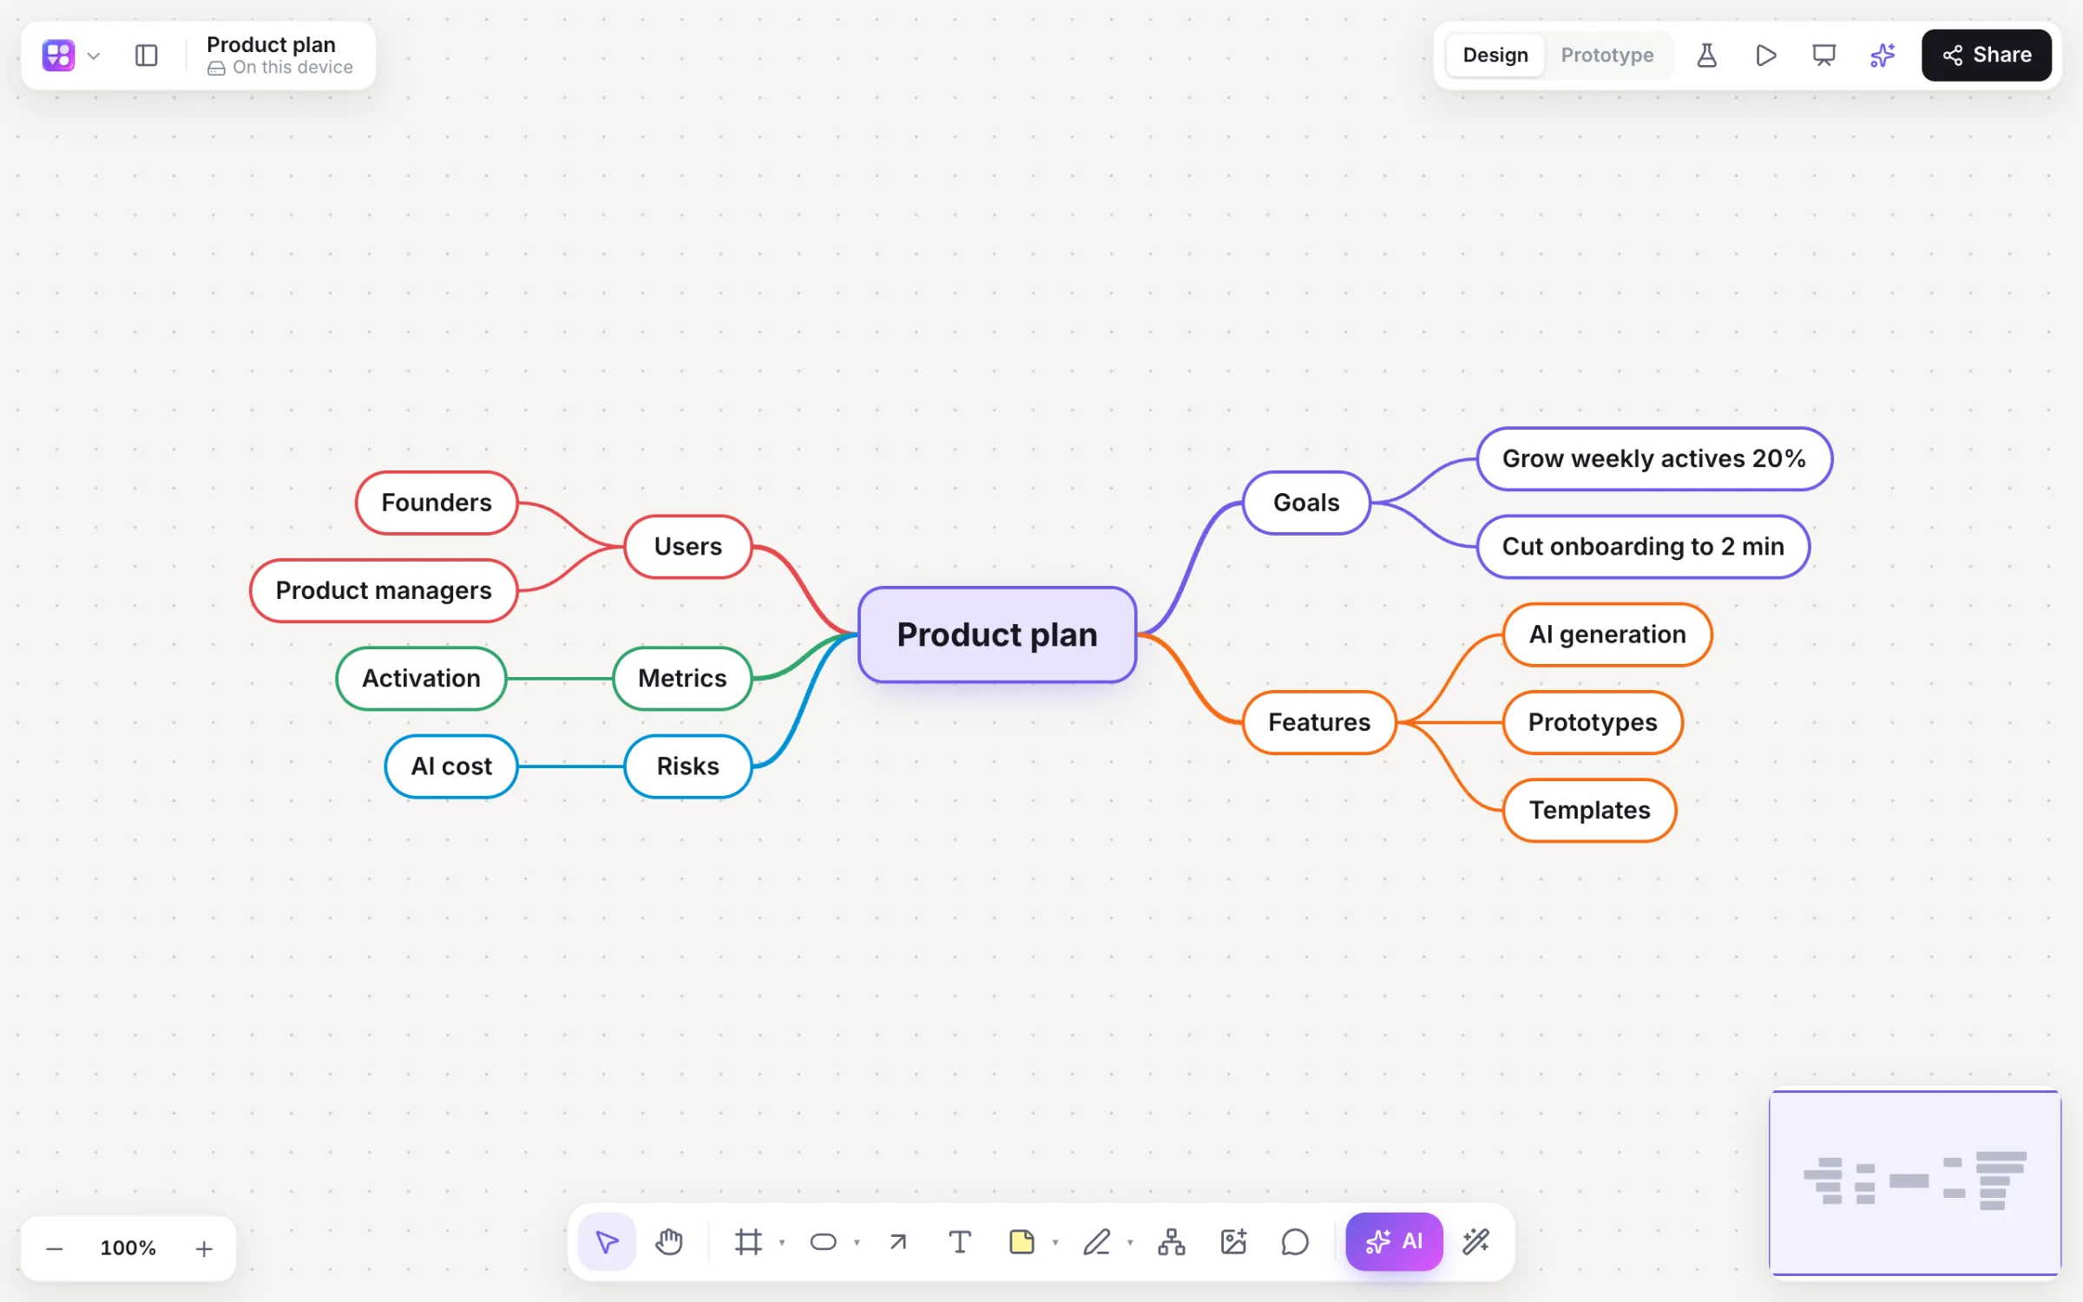Select the Risks node
This screenshot has height=1302, width=2083.
click(687, 766)
